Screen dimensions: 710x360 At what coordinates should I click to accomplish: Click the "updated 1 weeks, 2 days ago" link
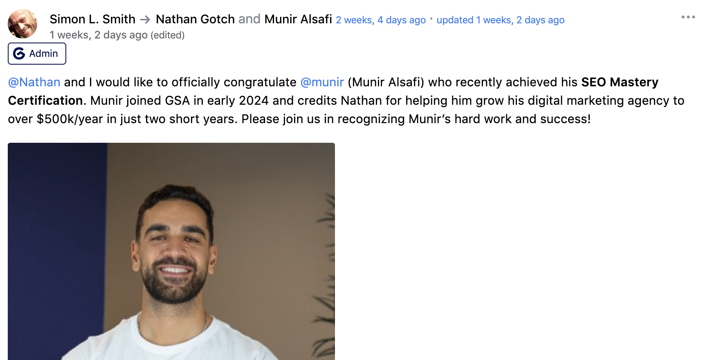point(500,20)
